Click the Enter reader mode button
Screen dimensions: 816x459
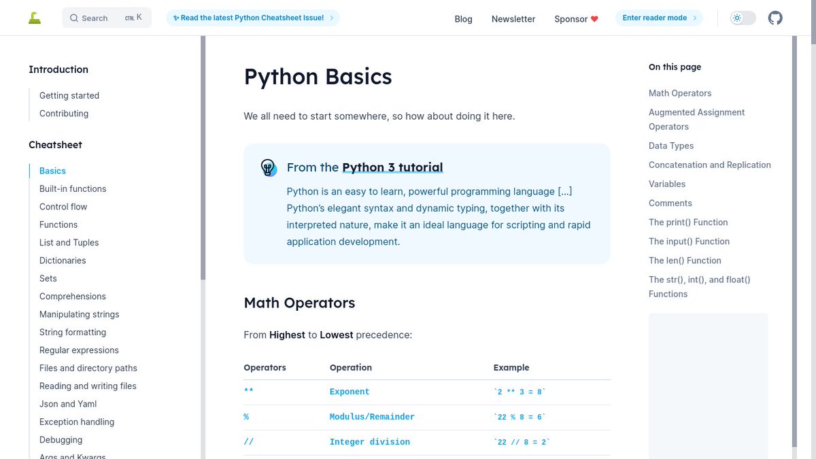tap(659, 18)
